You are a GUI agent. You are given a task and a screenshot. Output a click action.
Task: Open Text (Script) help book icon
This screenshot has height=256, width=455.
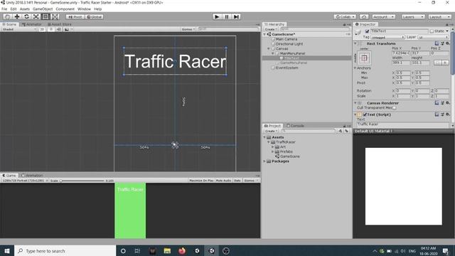pos(437,114)
